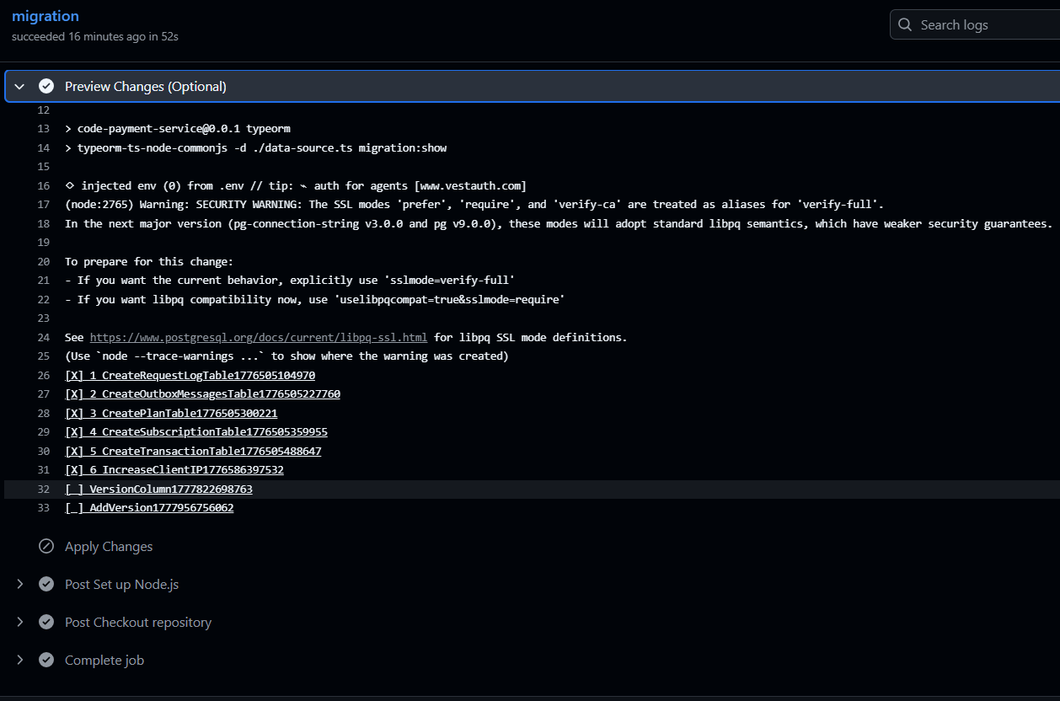Click line number 20 in the log
The width and height of the screenshot is (1060, 701).
(x=44, y=261)
